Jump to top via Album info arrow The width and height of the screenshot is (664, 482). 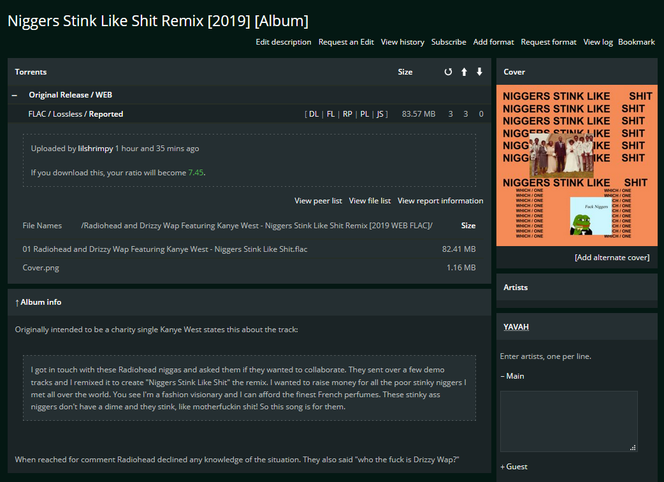pyautogui.click(x=17, y=302)
